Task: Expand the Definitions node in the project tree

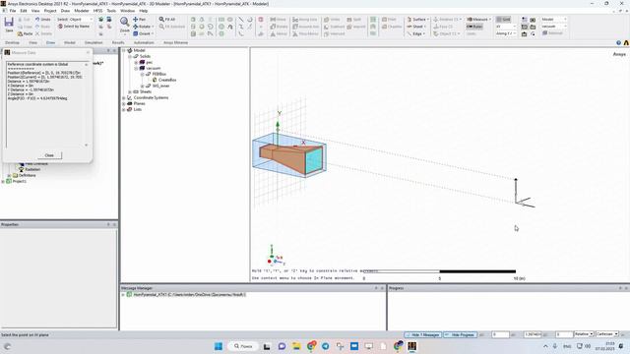Action: pos(9,175)
